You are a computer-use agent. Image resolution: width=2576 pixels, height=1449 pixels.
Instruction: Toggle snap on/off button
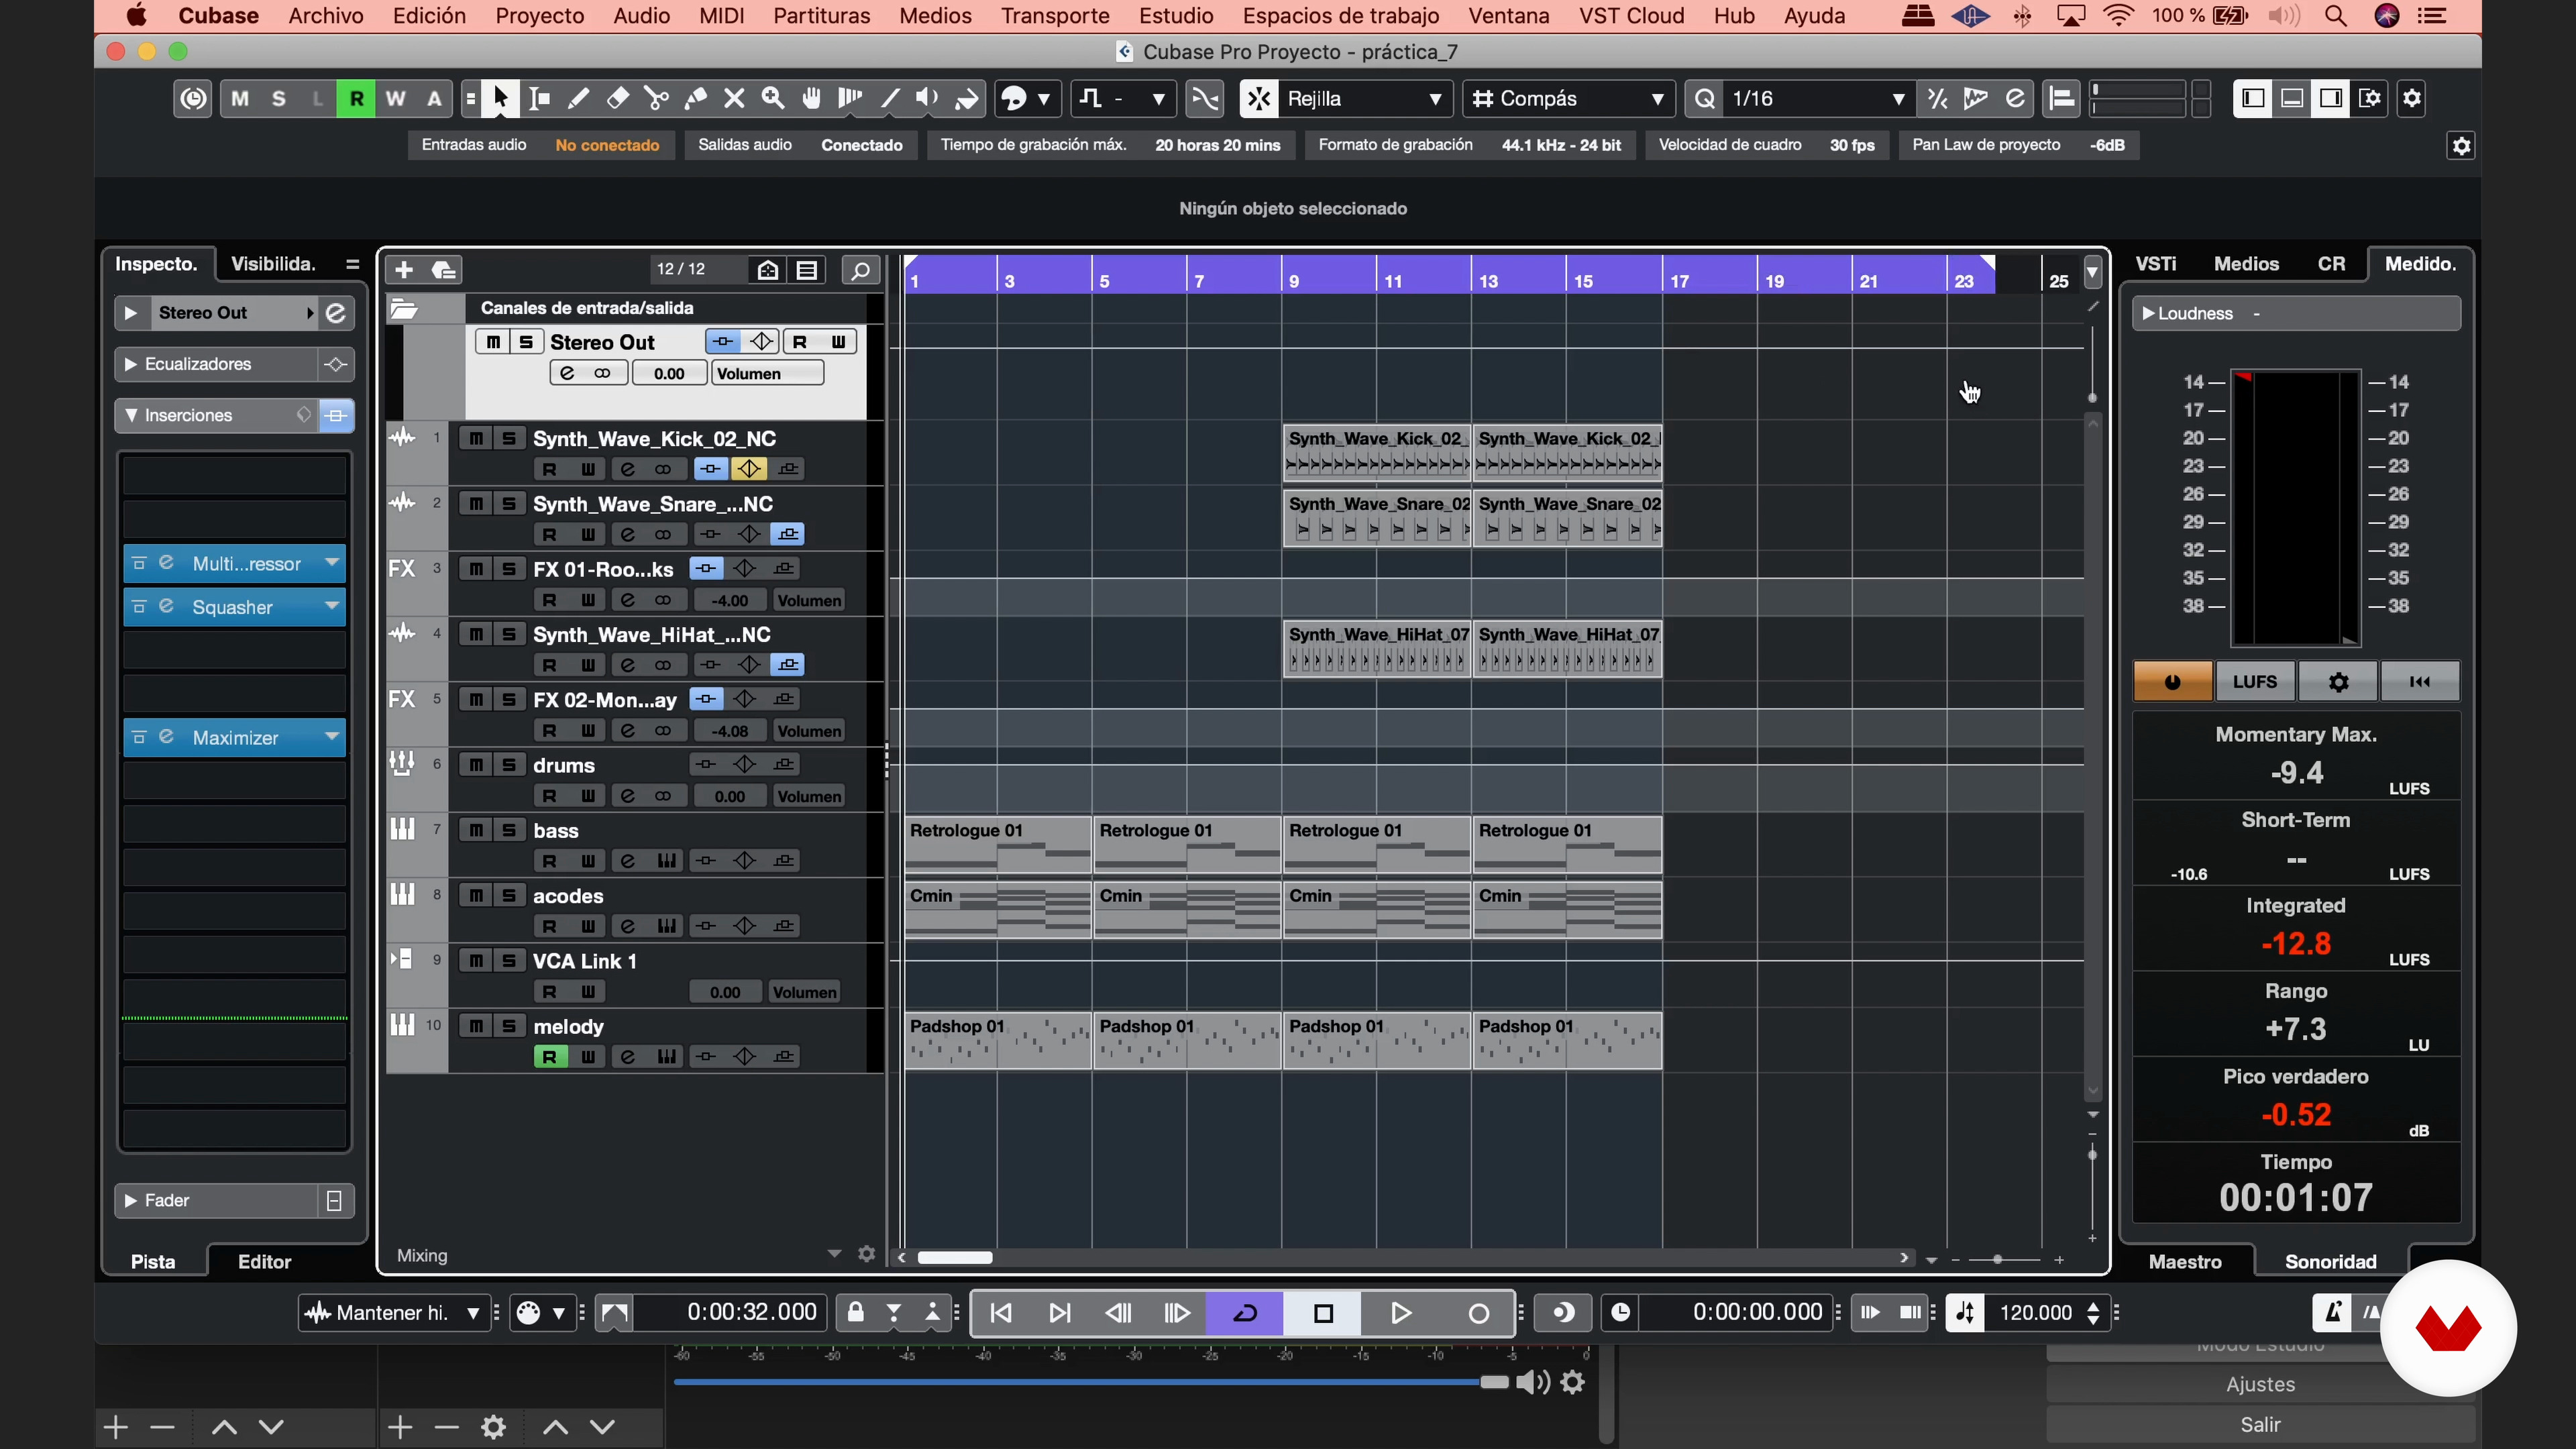1259,98
